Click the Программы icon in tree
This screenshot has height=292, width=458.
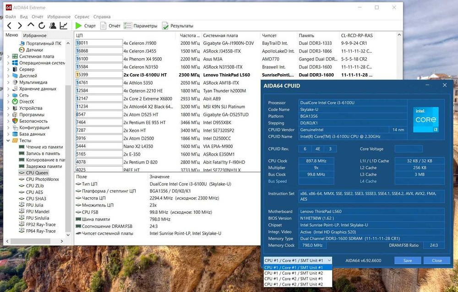coord(15,114)
